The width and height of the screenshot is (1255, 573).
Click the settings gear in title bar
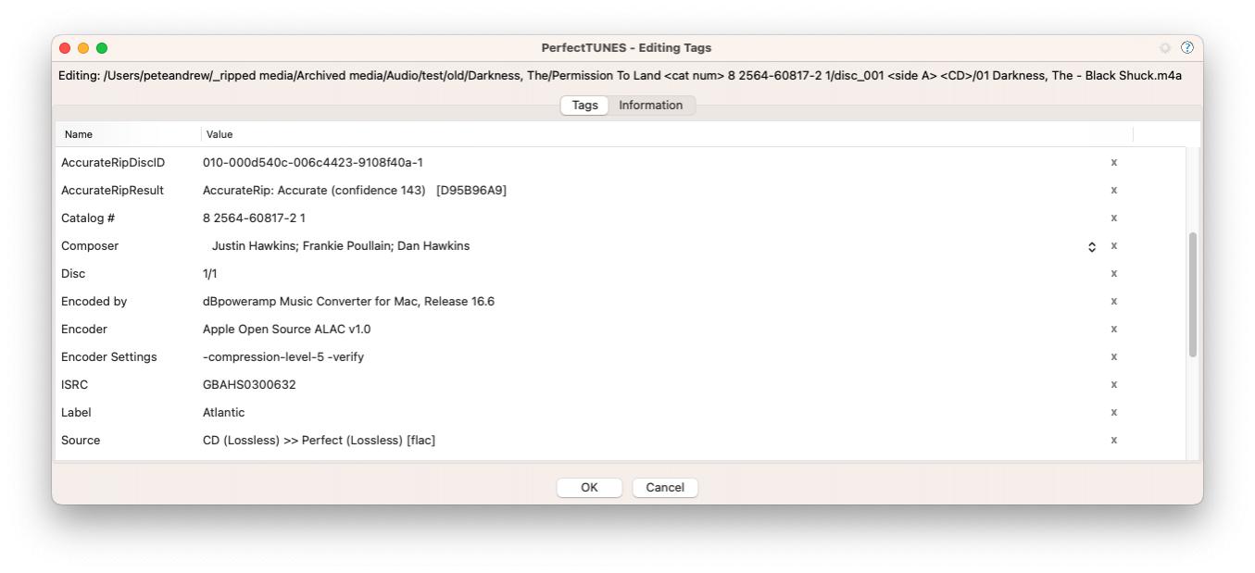coord(1165,48)
